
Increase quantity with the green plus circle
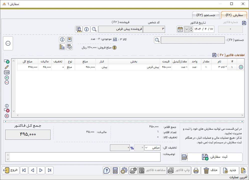[x=7, y=78]
